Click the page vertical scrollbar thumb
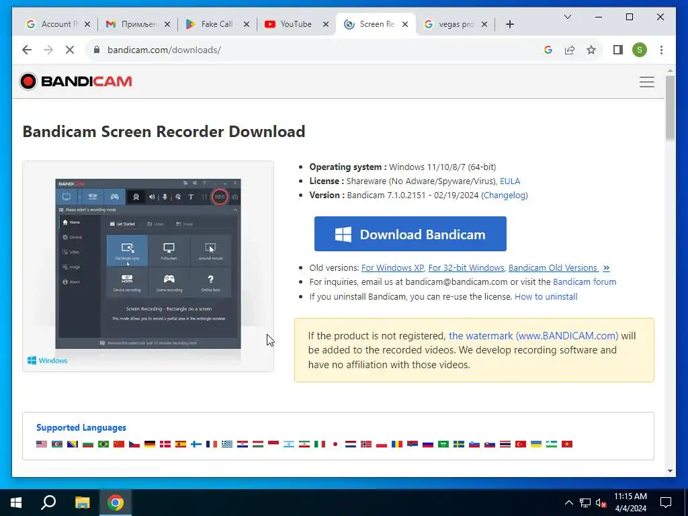Viewport: 688px width, 516px height. coord(670,107)
